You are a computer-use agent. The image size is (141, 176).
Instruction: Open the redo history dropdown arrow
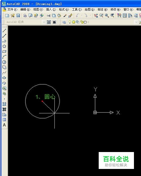click(x=90, y=16)
